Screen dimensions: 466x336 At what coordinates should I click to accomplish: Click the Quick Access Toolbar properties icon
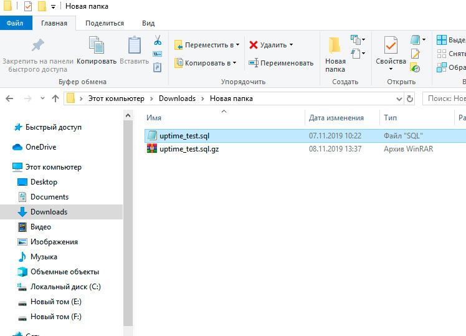[28, 6]
